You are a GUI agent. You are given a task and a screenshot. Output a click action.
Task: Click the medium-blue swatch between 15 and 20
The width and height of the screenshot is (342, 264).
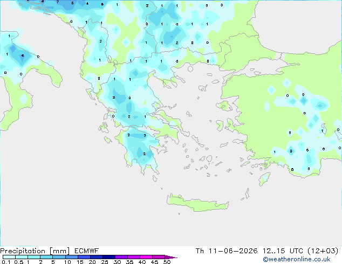point(84,257)
